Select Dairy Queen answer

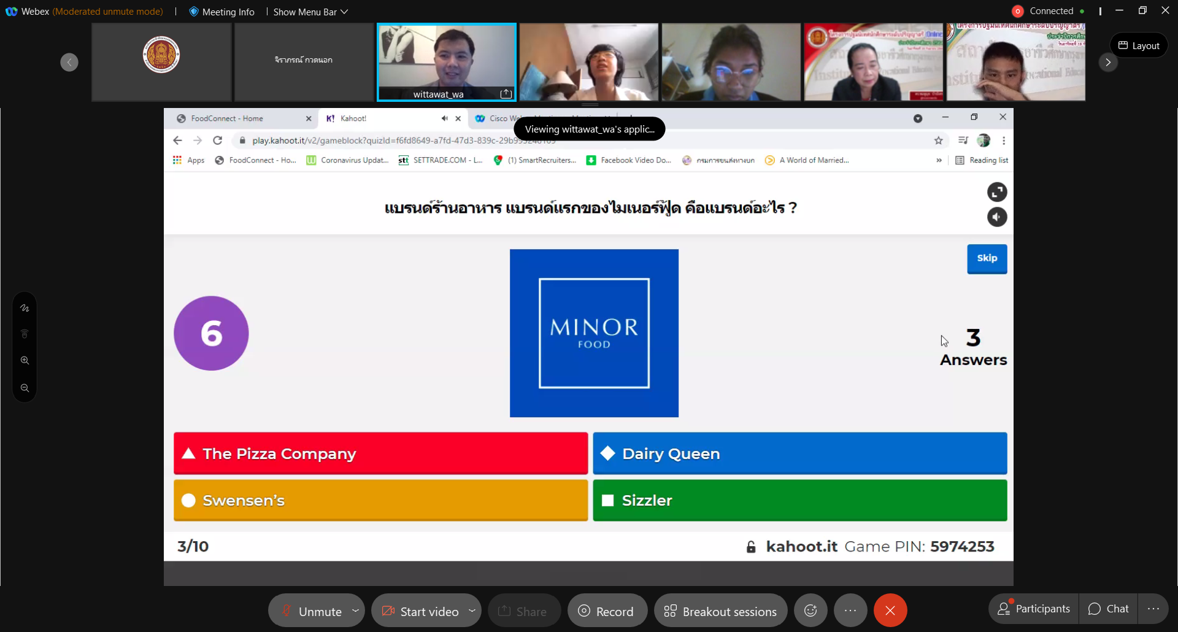pyautogui.click(x=800, y=453)
